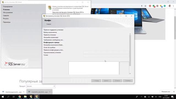Click 'Справка' in the setup wizard
The width and height of the screenshot is (176, 99).
pyautogui.click(x=128, y=81)
